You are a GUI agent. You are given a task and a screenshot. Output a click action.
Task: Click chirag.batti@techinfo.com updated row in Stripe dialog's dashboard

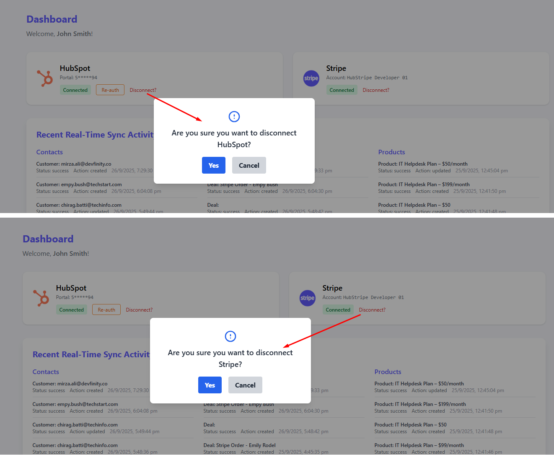(113, 428)
